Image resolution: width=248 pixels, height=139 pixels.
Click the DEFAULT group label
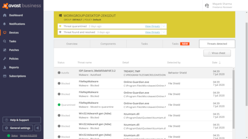(77, 20)
